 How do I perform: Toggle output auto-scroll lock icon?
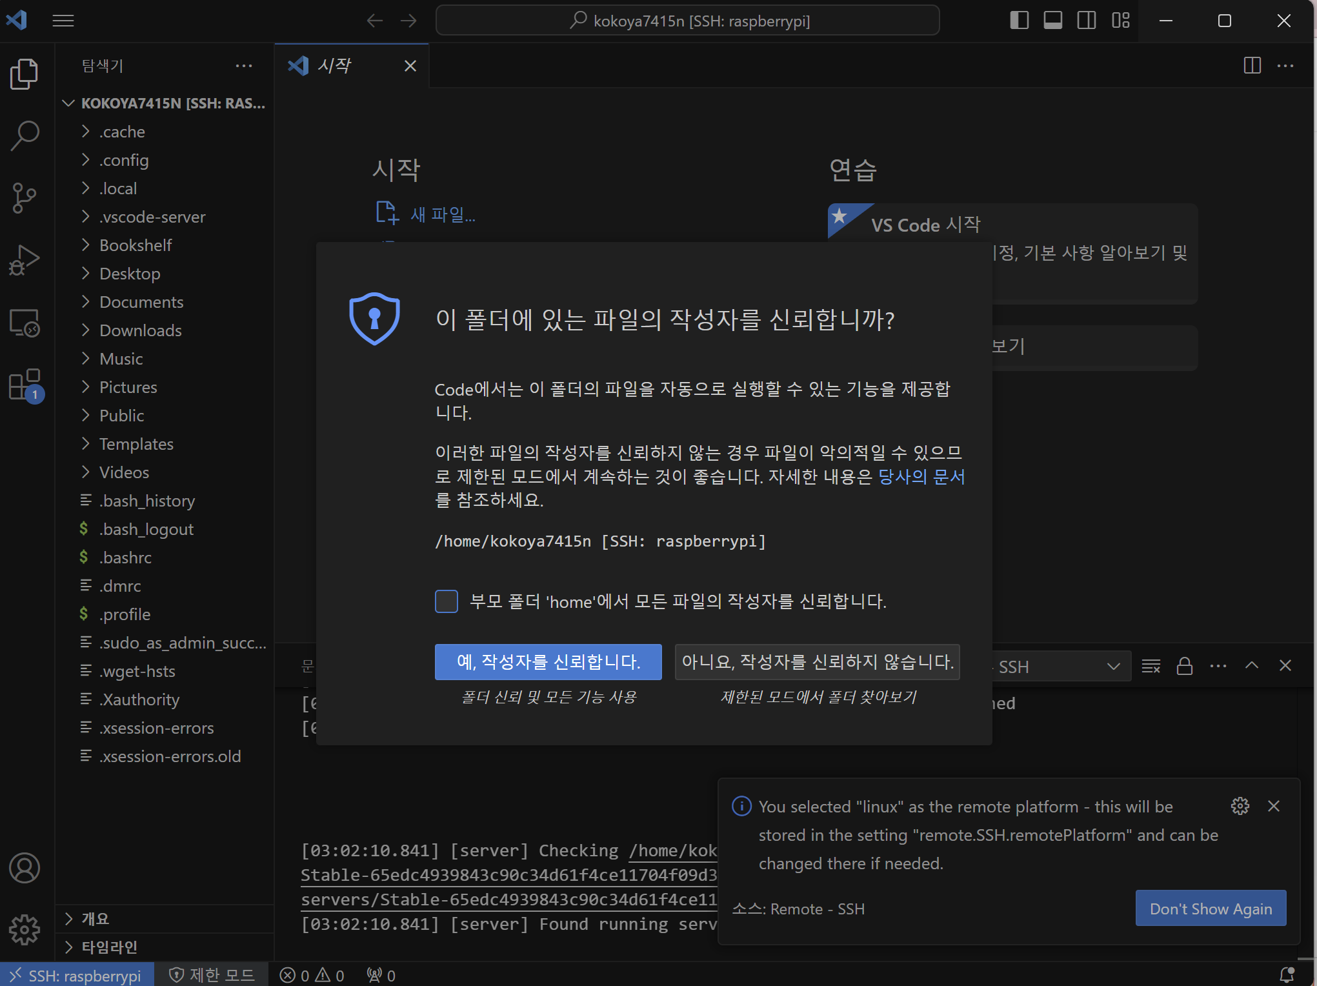coord(1185,666)
